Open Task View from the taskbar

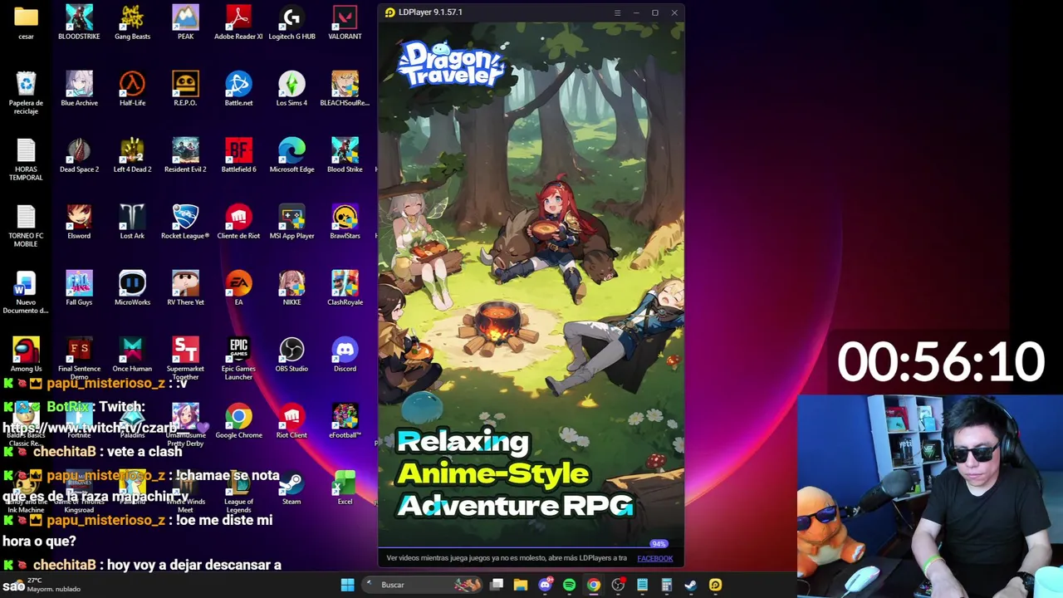coord(497,585)
